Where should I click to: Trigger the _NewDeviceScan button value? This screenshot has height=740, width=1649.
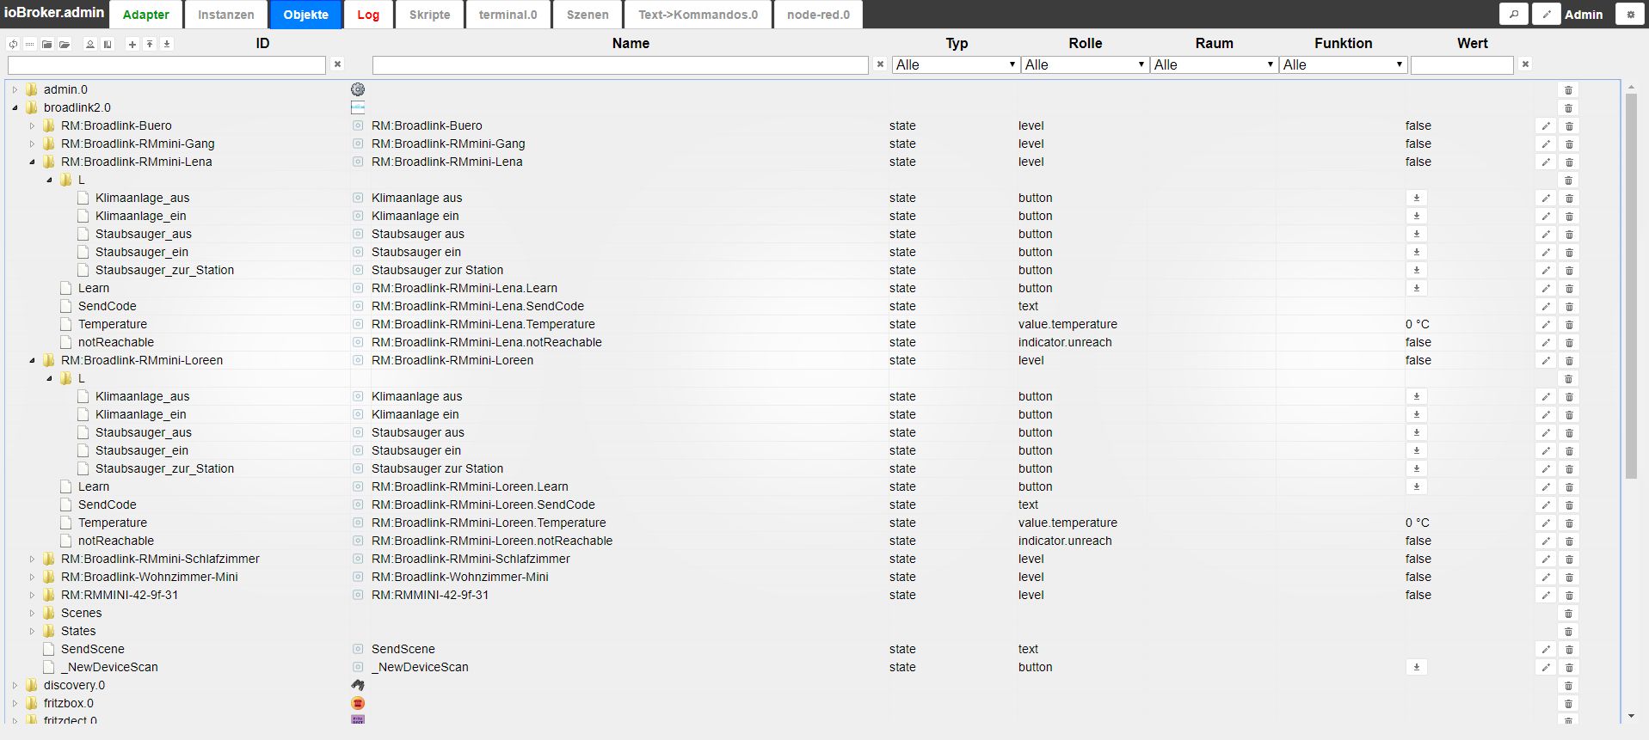(1417, 667)
